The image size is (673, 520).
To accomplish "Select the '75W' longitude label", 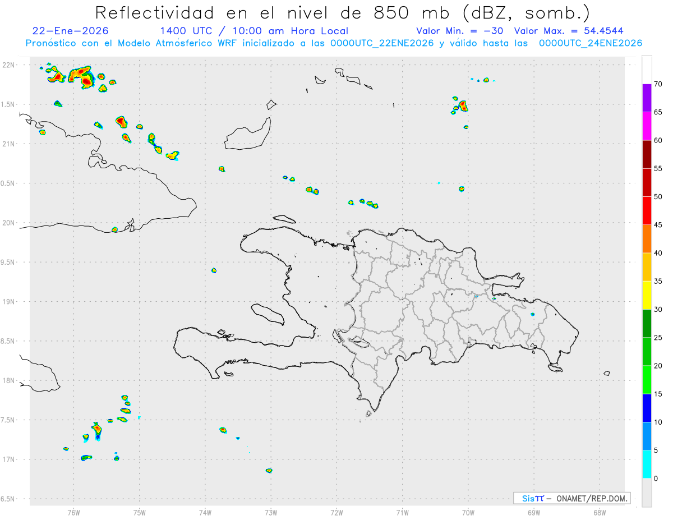I will [x=139, y=513].
